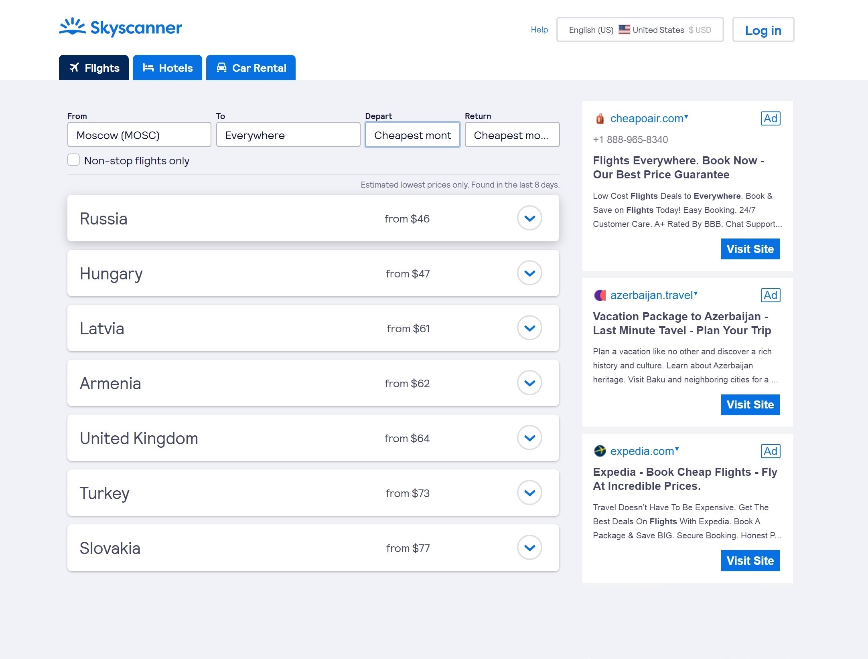Visit CheapOAir site button
The height and width of the screenshot is (659, 868).
point(750,249)
